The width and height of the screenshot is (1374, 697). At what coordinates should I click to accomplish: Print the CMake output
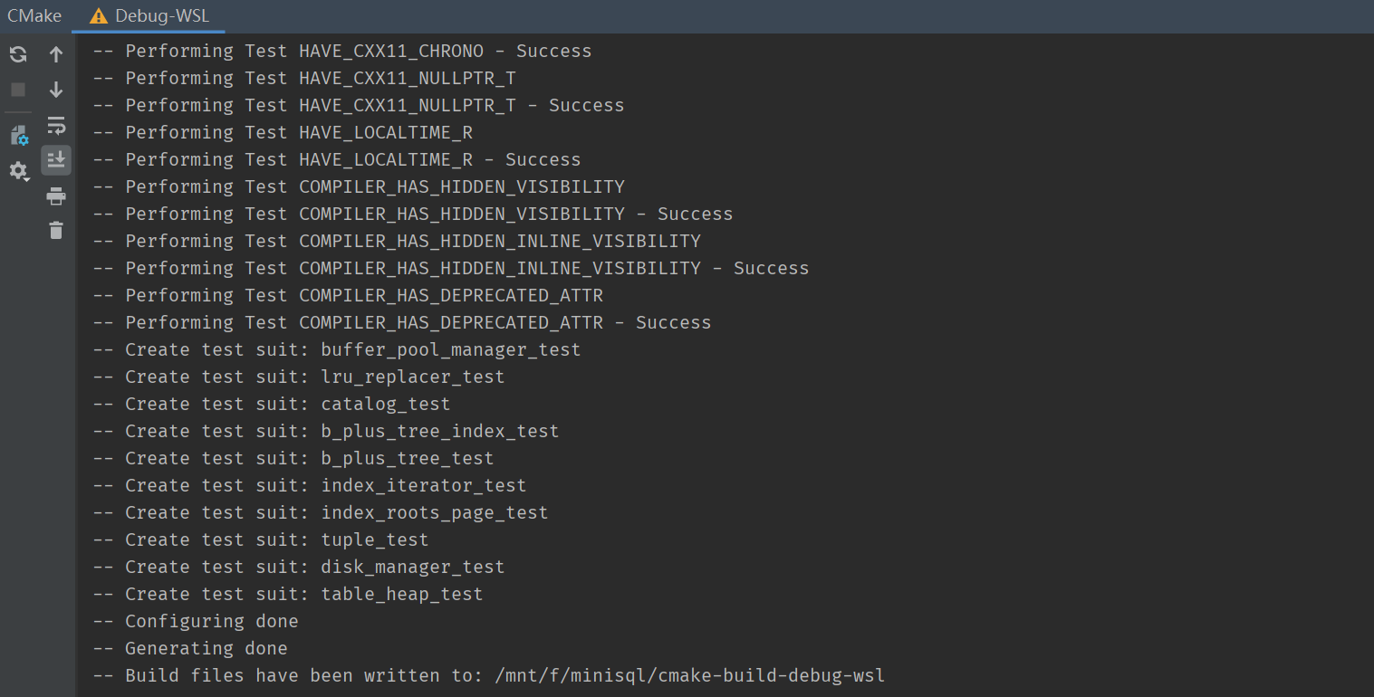click(56, 196)
